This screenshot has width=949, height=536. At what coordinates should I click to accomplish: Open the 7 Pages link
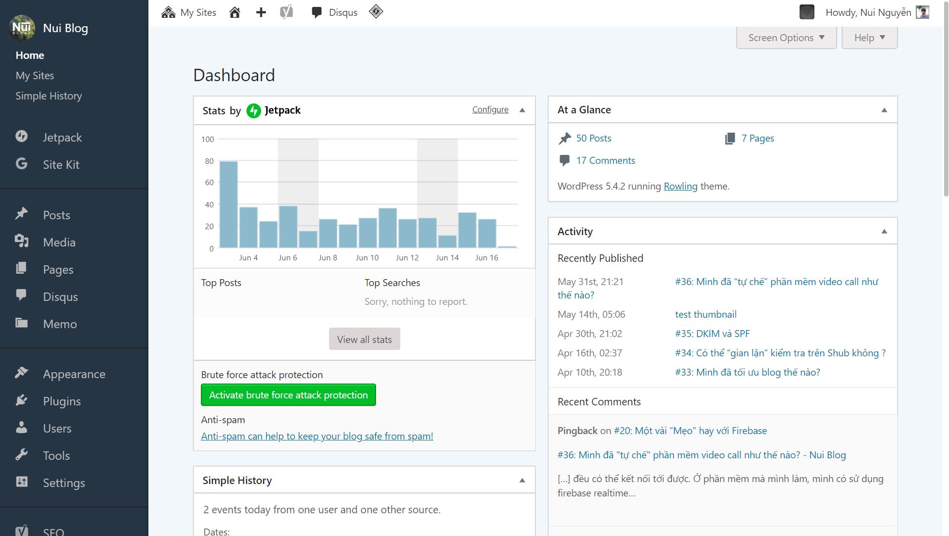758,138
